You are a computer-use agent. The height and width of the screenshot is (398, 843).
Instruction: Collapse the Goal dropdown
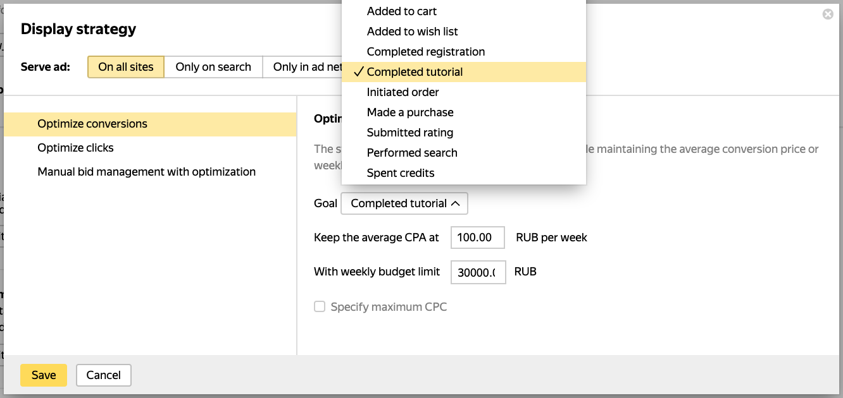404,203
